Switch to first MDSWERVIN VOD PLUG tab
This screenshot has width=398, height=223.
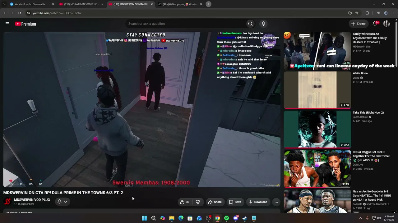81,4
